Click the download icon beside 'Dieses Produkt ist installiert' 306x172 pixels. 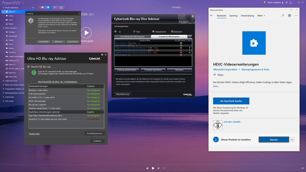216,140
